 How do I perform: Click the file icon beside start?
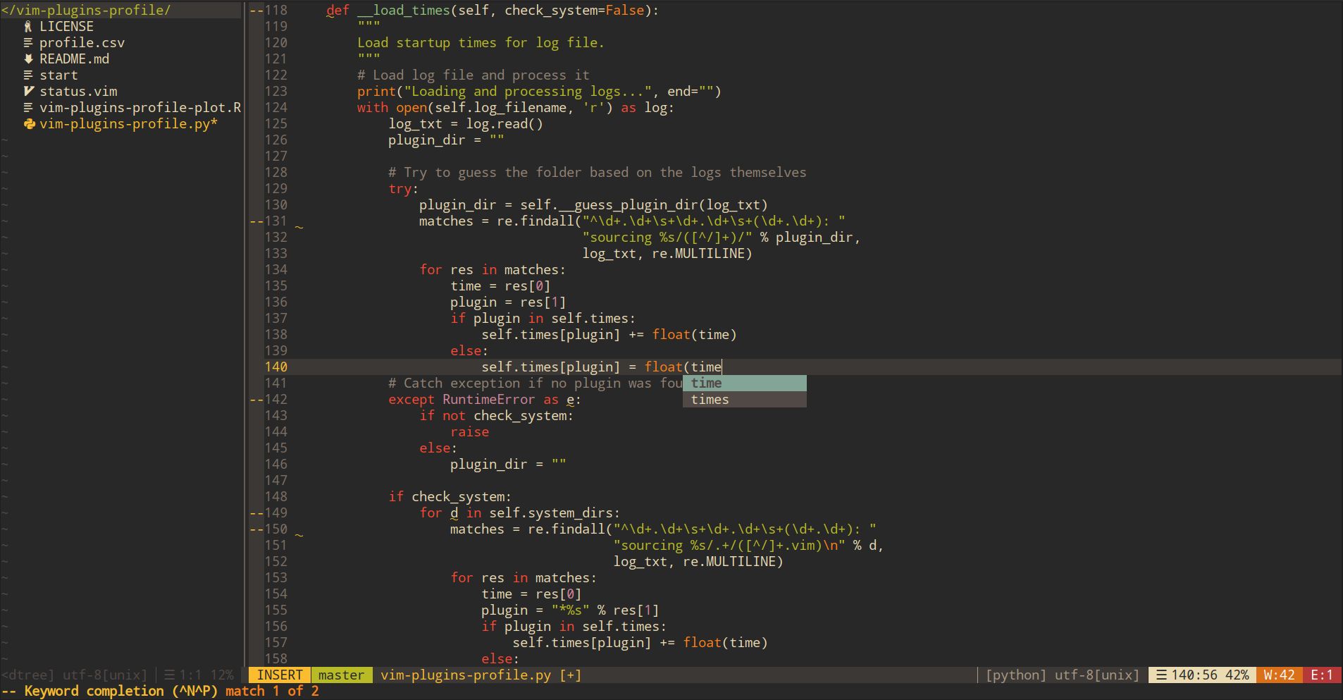(28, 75)
